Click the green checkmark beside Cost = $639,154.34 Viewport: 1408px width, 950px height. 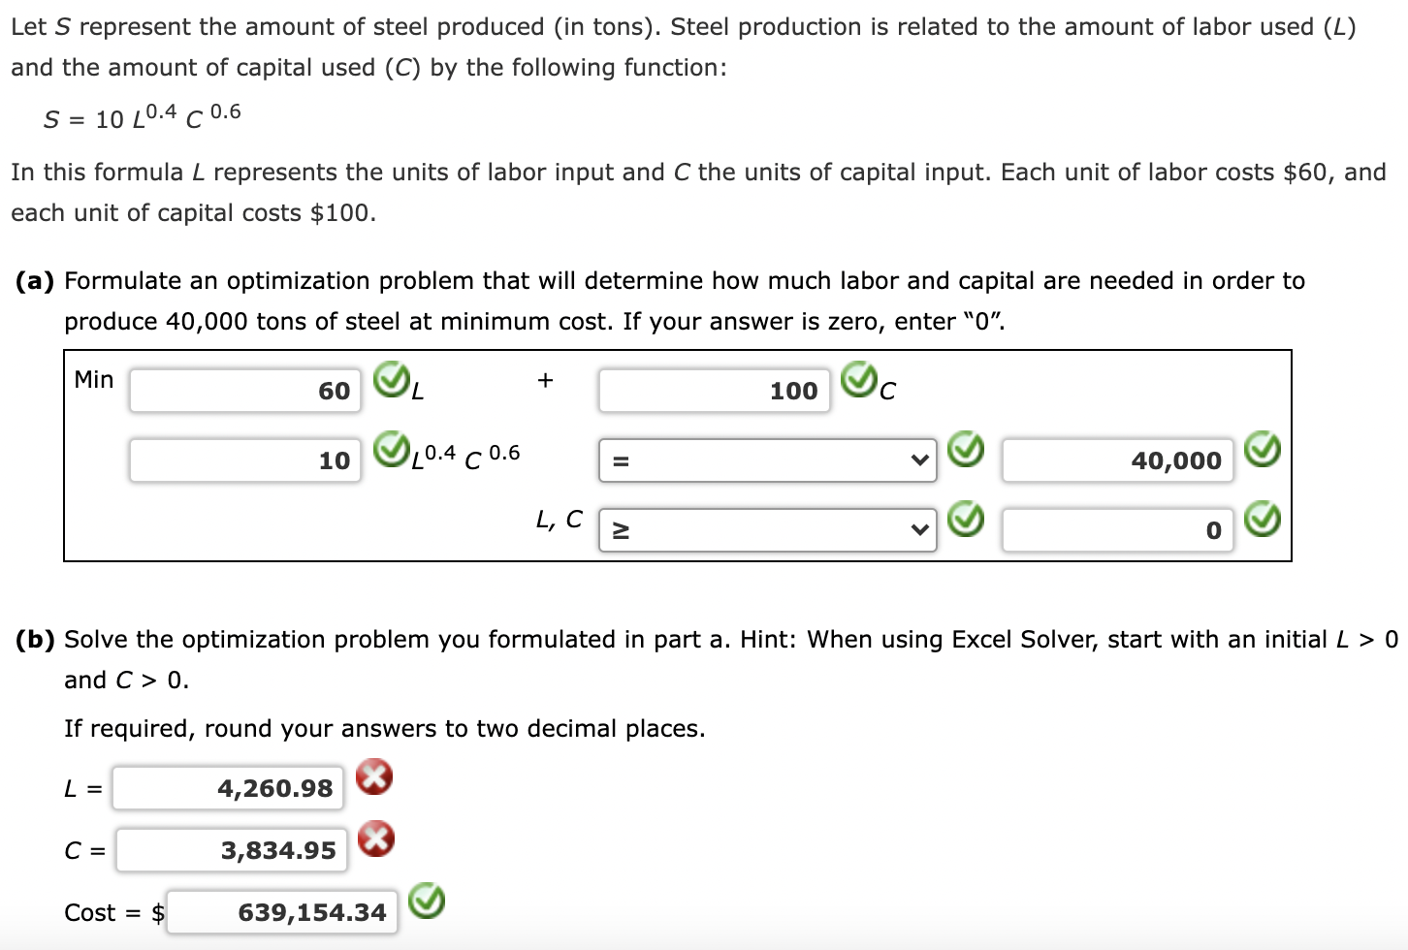coord(427,902)
